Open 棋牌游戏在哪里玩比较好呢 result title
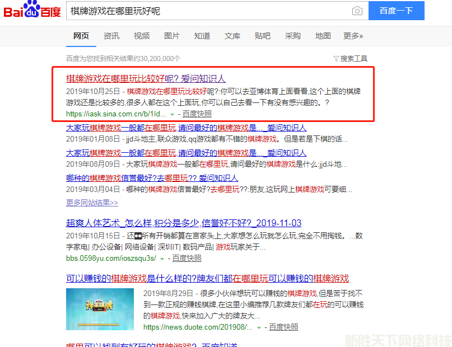This screenshot has height=347, width=452. coord(146,78)
